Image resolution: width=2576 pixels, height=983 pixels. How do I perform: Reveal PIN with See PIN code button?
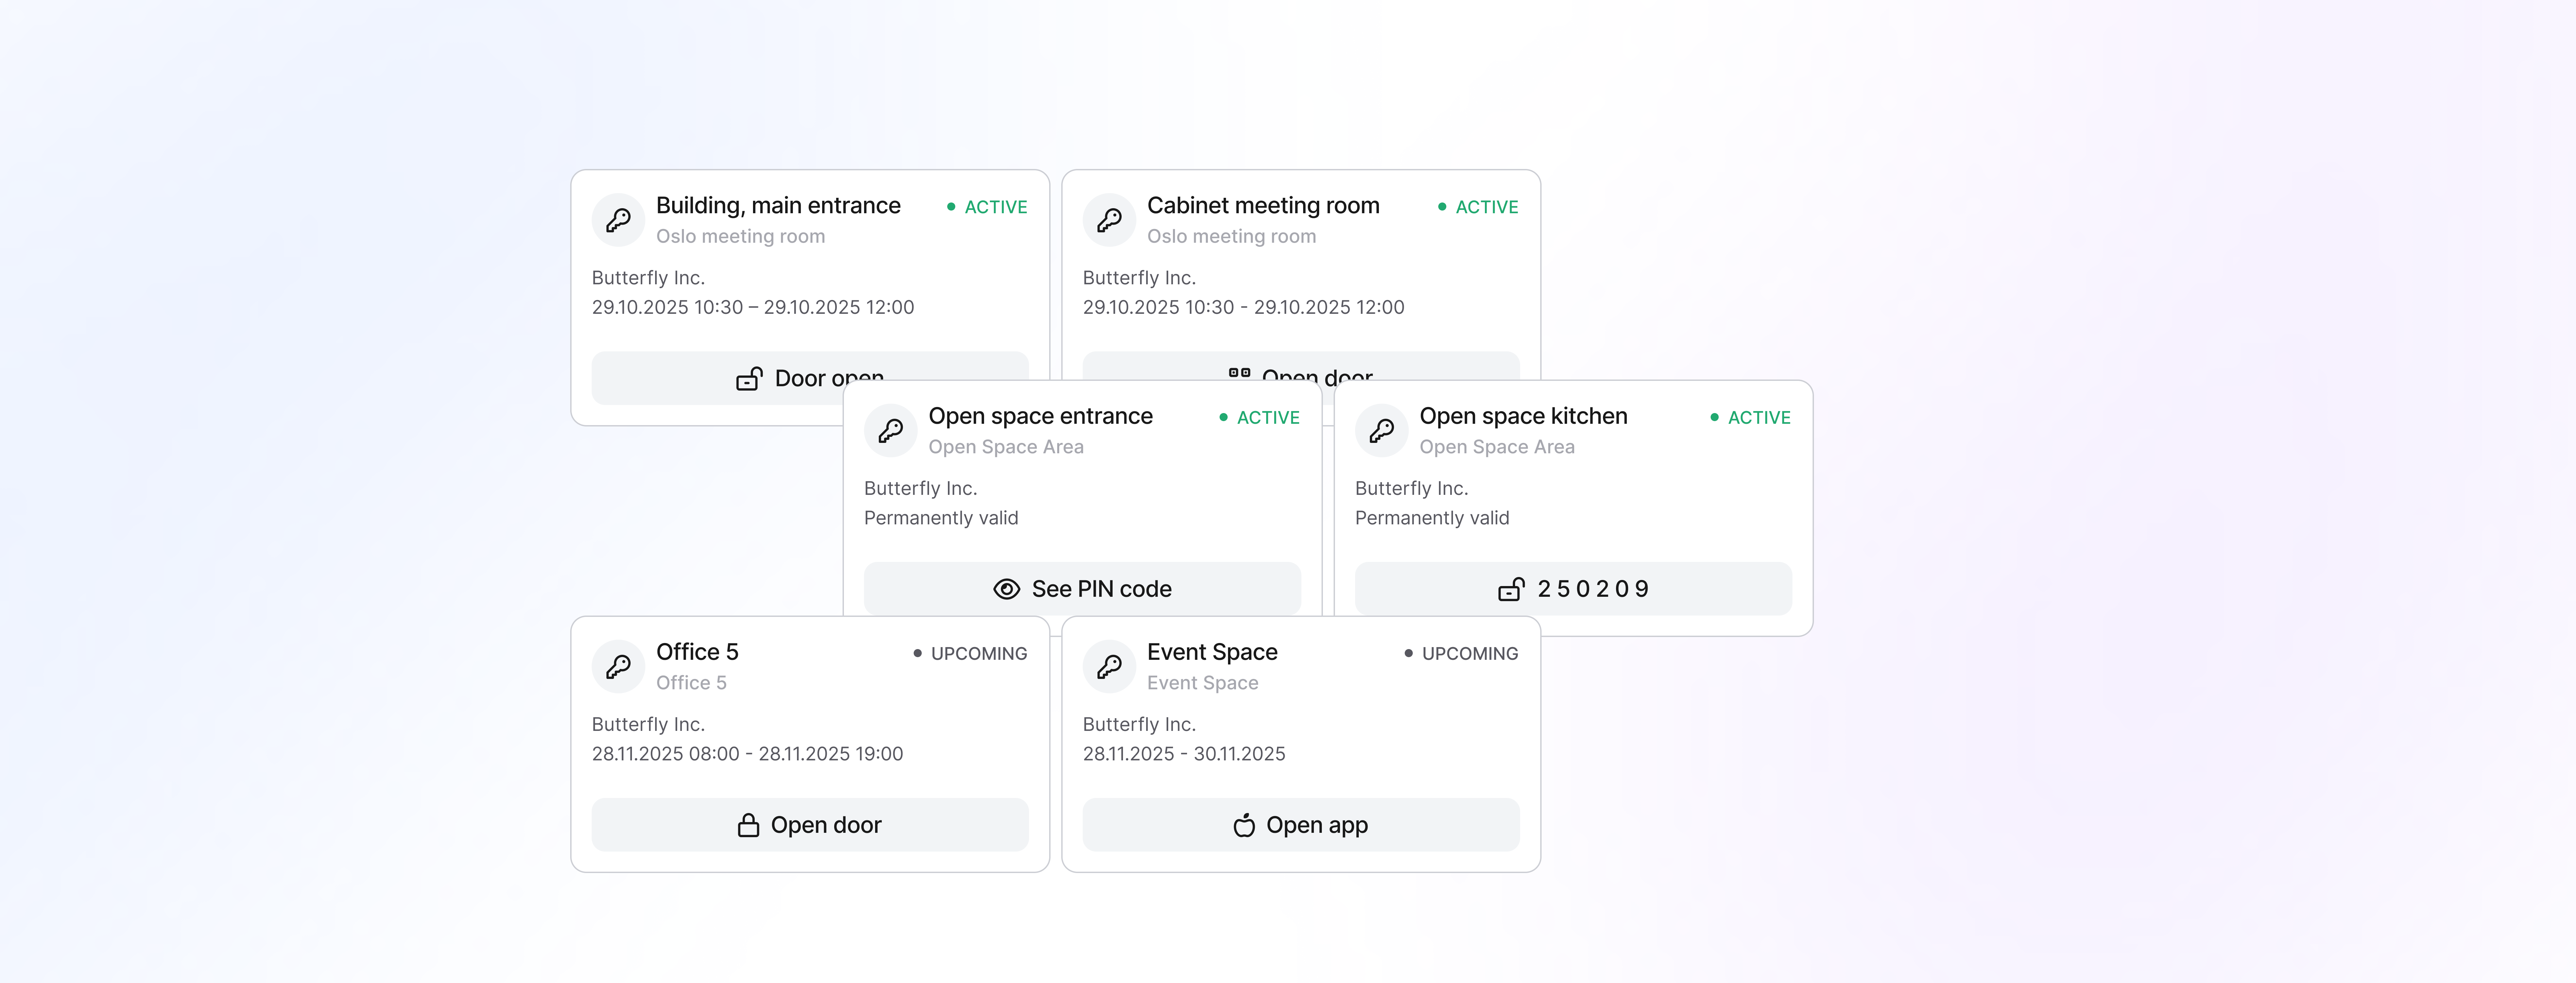pos(1082,589)
